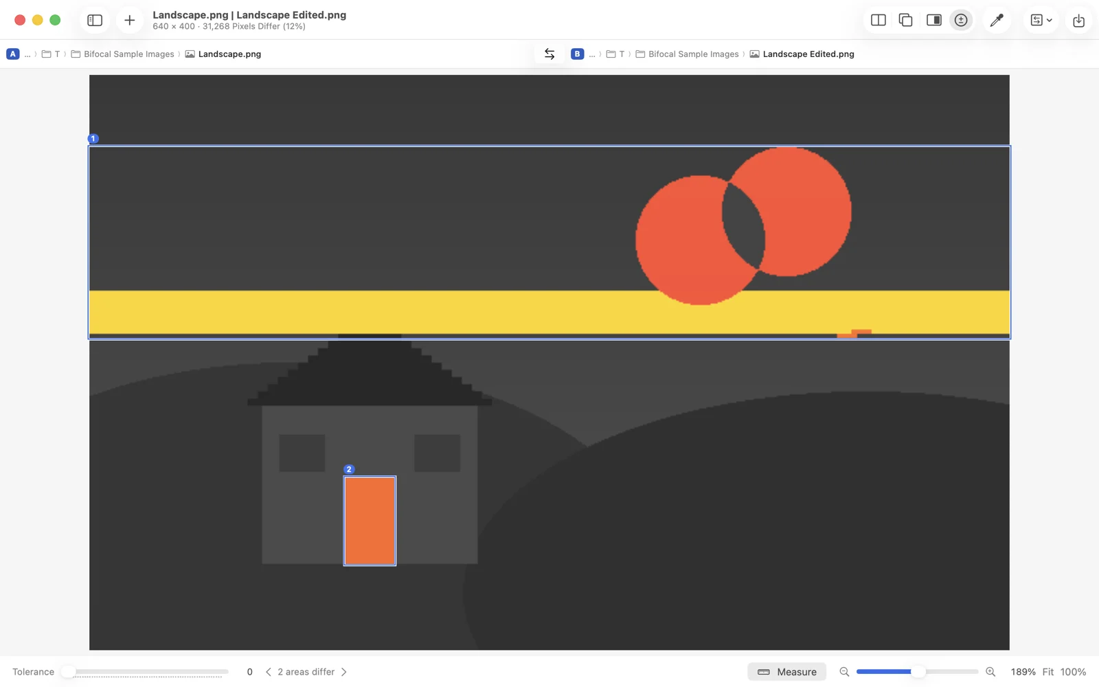Viewport: 1099px width, 687px height.
Task: Zoom out with the minus magnifier
Action: click(x=844, y=672)
